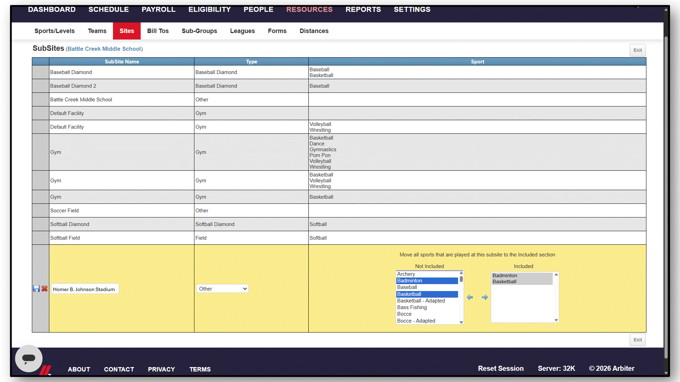Select Archery in Not Included list
This screenshot has width=680, height=382.
click(427, 274)
